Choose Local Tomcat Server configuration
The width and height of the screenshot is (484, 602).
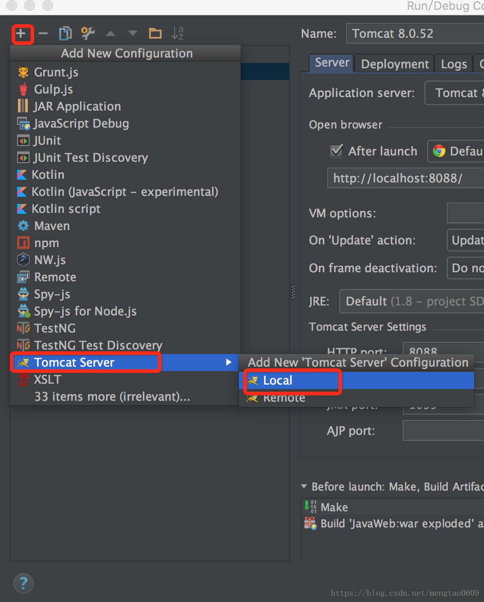click(357, 381)
